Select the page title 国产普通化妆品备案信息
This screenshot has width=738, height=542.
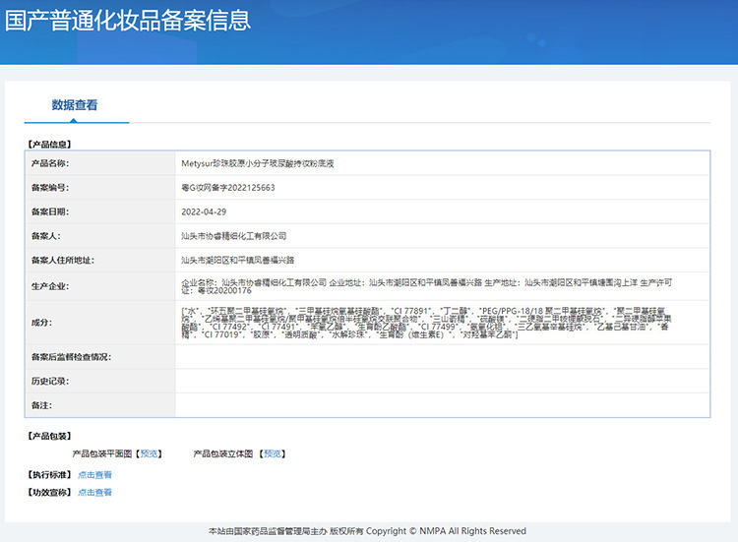tap(128, 21)
